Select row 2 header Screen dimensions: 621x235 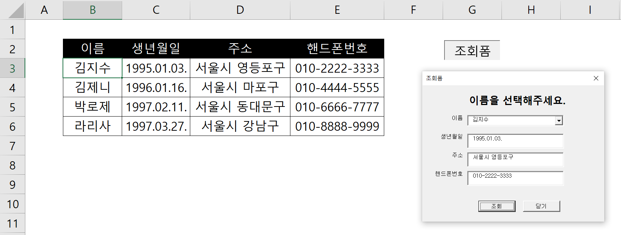point(12,49)
